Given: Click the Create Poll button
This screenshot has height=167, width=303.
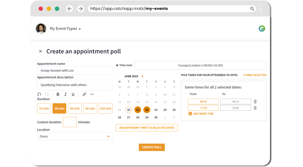Looking at the screenshot, I should (x=152, y=147).
